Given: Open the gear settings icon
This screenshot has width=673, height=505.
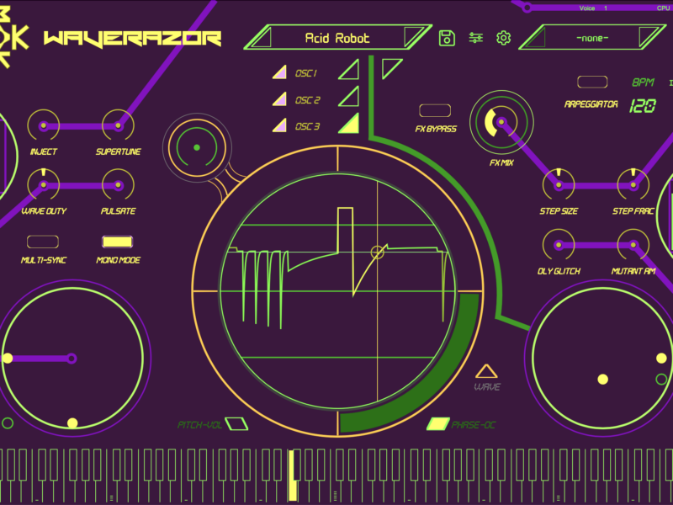Looking at the screenshot, I should pos(503,38).
